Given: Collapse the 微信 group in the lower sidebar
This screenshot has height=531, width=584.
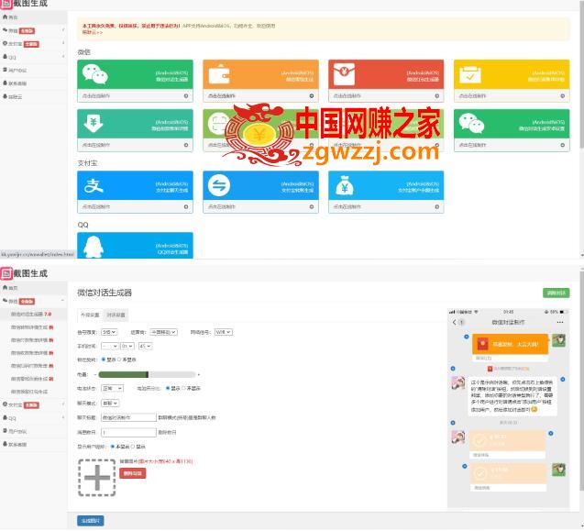Looking at the screenshot, I should coord(33,301).
